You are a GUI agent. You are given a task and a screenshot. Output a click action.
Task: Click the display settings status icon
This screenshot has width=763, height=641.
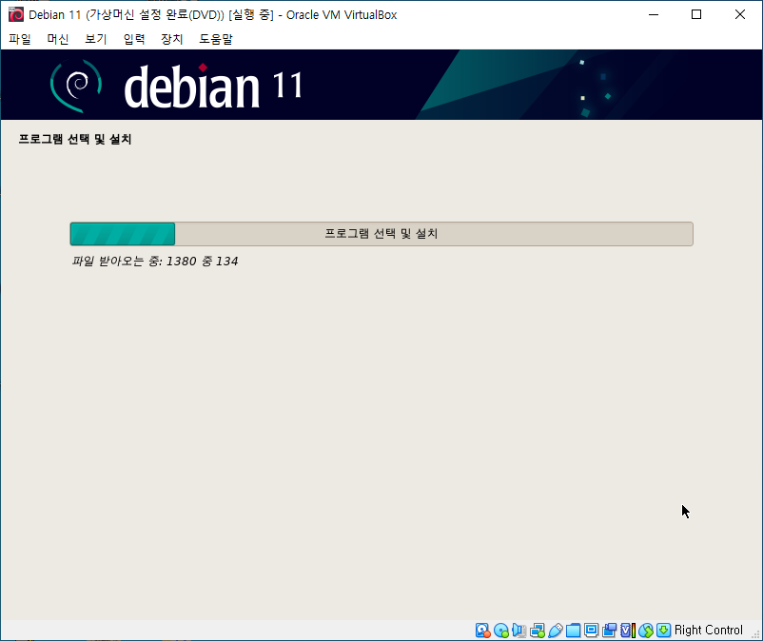[591, 631]
